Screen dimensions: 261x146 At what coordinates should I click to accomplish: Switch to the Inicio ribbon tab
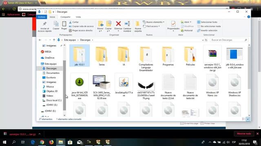(52, 17)
